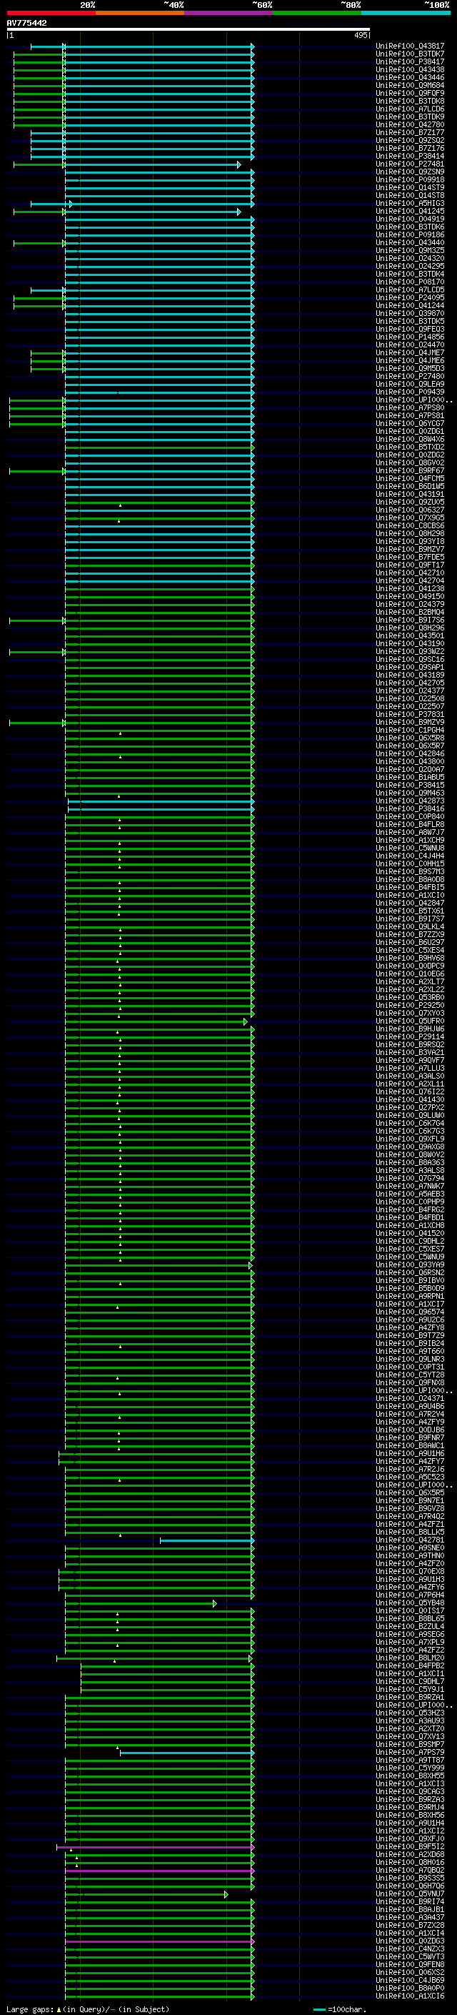Click the UniRef100_Q5VNU7 label
The width and height of the screenshot is (457, 2015).
(410, 1893)
